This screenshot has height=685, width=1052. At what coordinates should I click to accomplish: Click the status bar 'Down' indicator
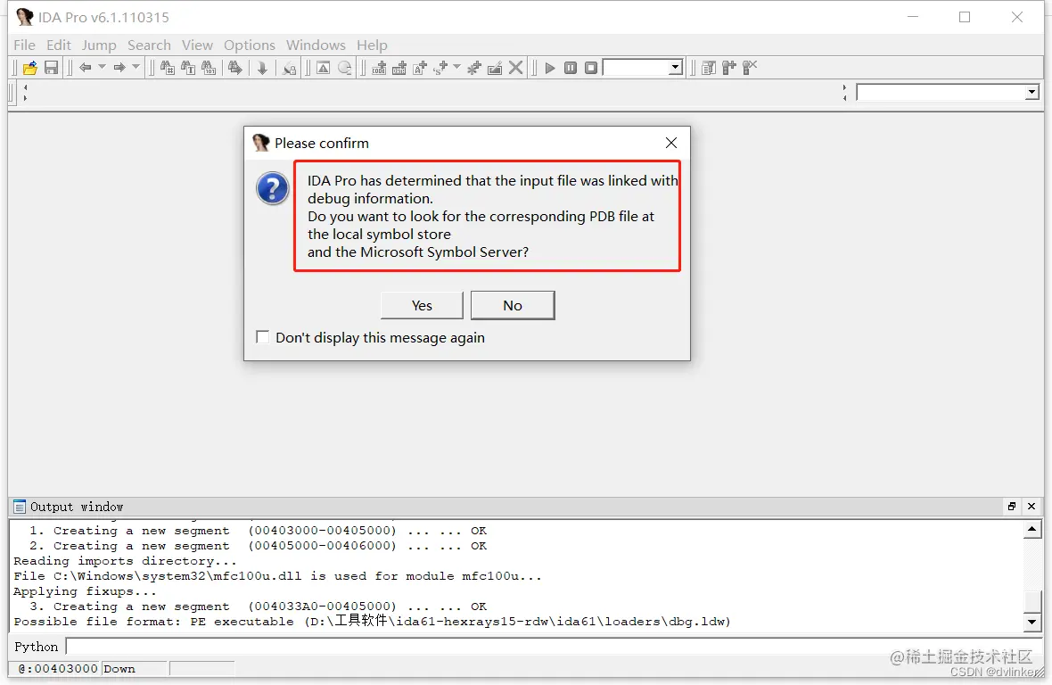pyautogui.click(x=119, y=669)
